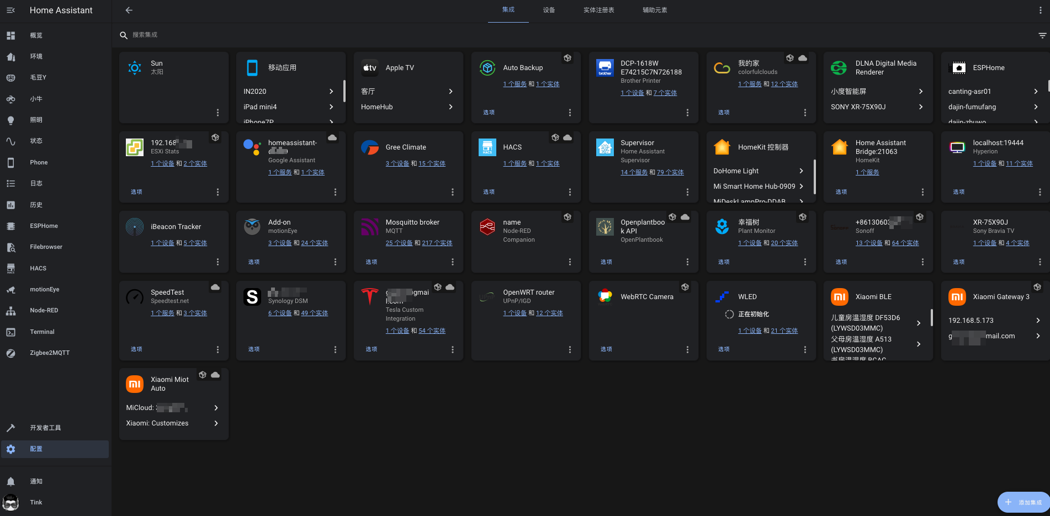Open the 历史 history sidebar item

click(x=55, y=205)
